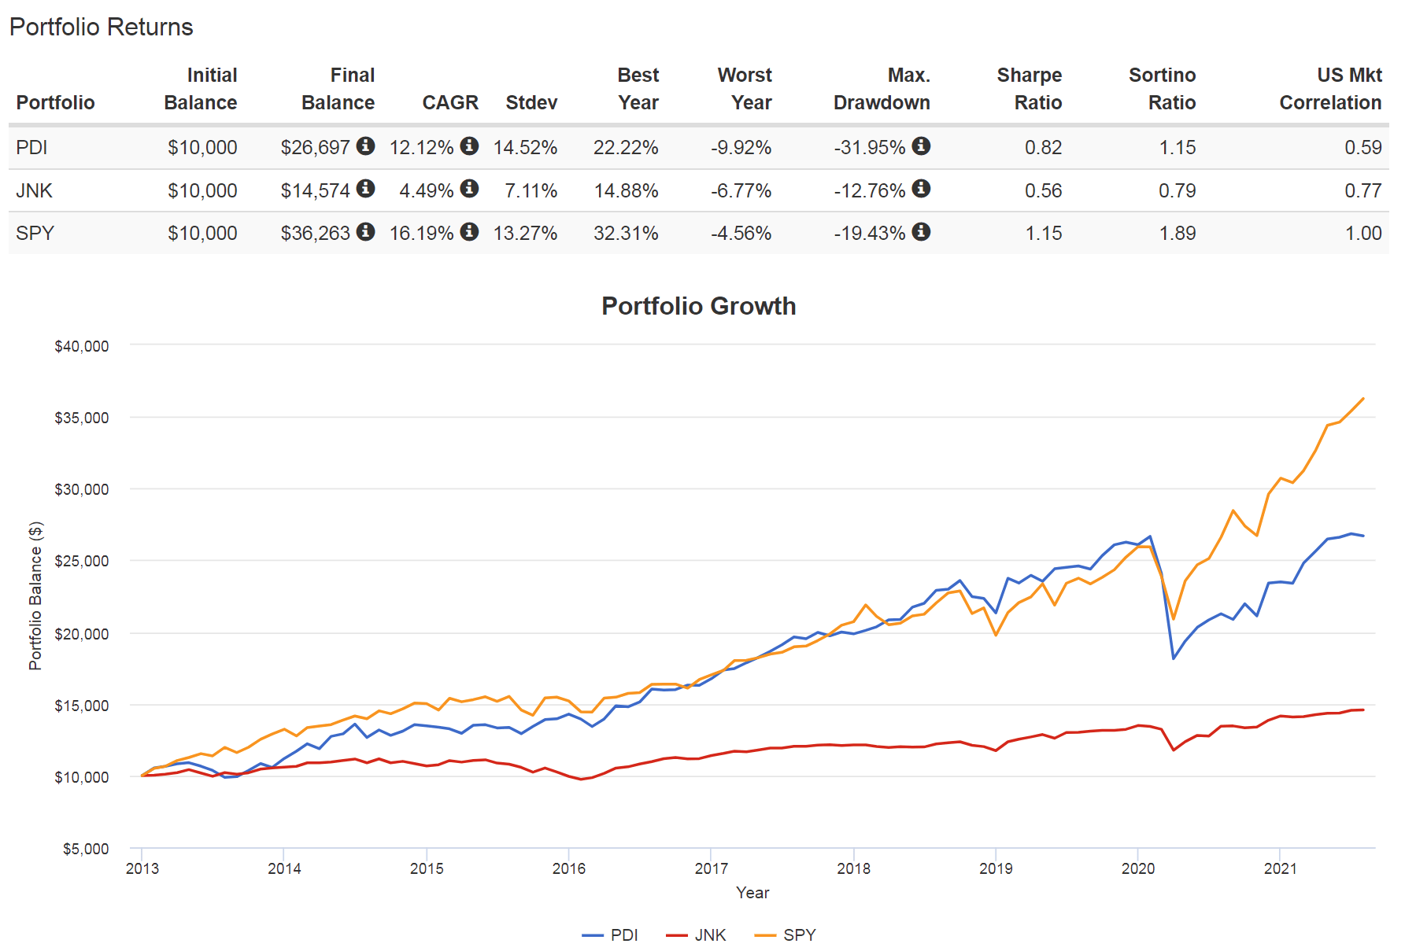Click JNK Sortino ratio value 0.79
The height and width of the screenshot is (951, 1405).
click(1178, 191)
